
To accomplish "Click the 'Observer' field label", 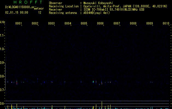I will point(56,3).
